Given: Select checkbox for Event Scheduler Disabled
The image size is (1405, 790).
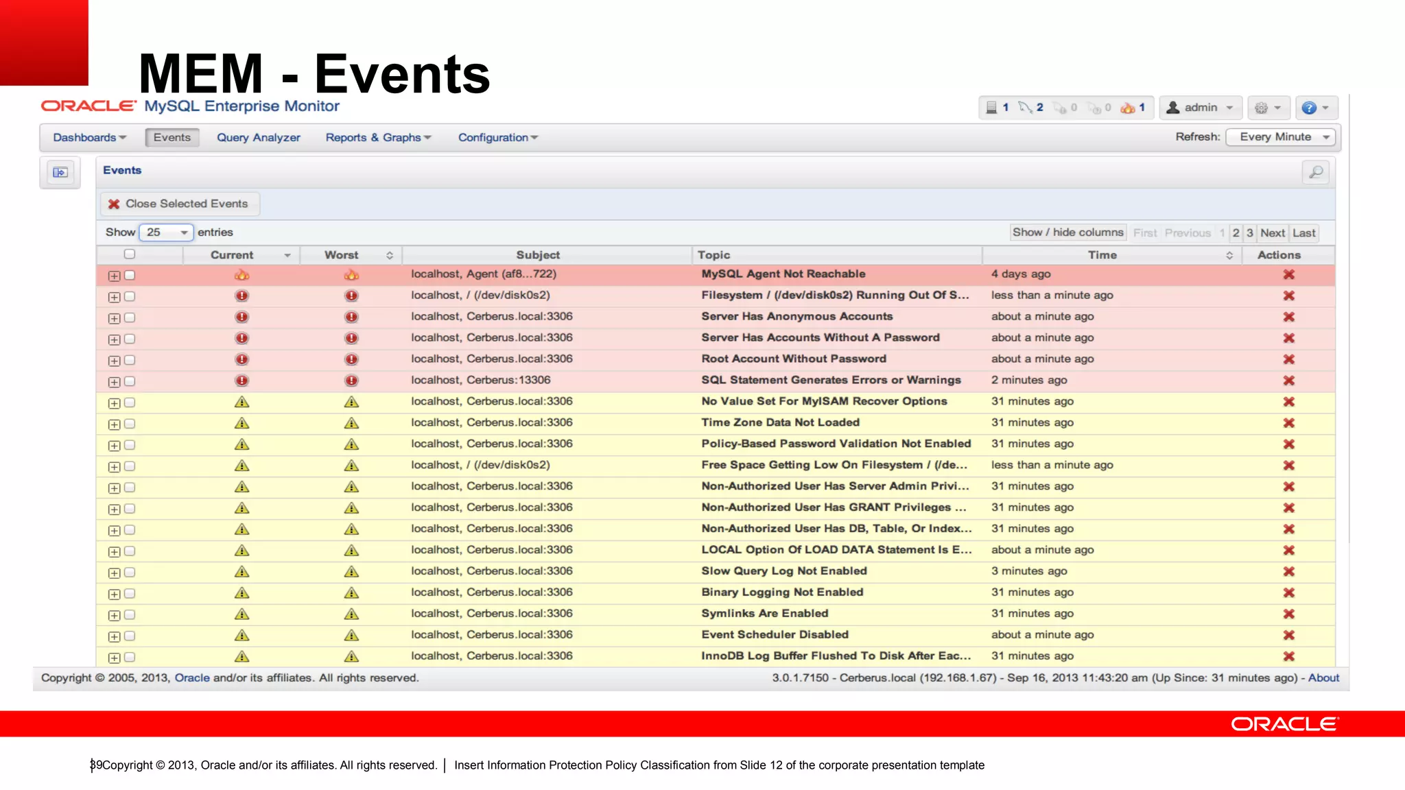Looking at the screenshot, I should point(130,636).
